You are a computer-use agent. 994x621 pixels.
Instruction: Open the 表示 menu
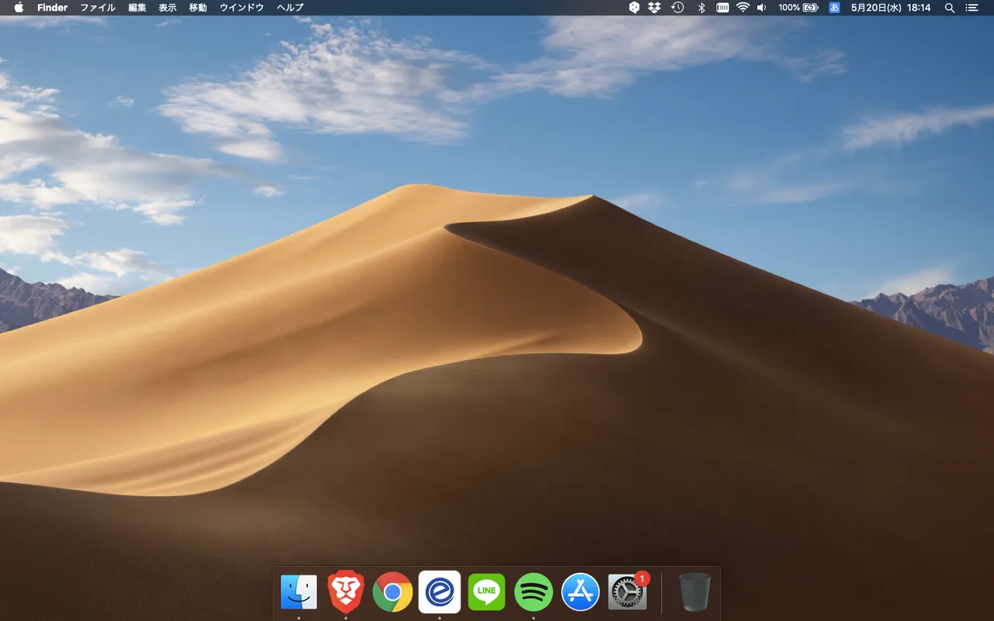[168, 7]
